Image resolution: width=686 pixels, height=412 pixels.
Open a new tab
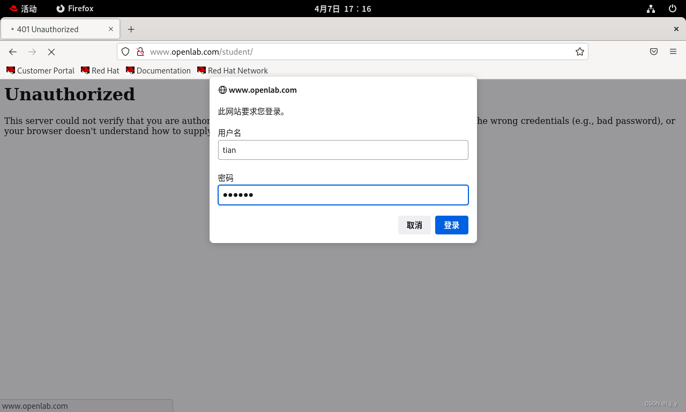click(x=131, y=29)
